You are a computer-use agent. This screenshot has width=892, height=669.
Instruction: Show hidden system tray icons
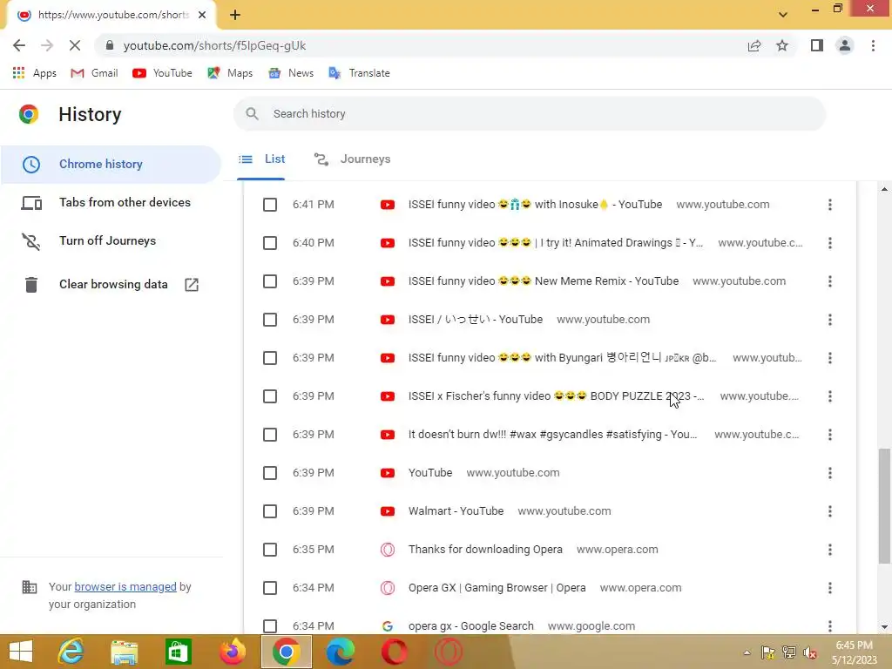747,652
